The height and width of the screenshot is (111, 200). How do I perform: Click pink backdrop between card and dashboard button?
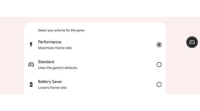176,55
